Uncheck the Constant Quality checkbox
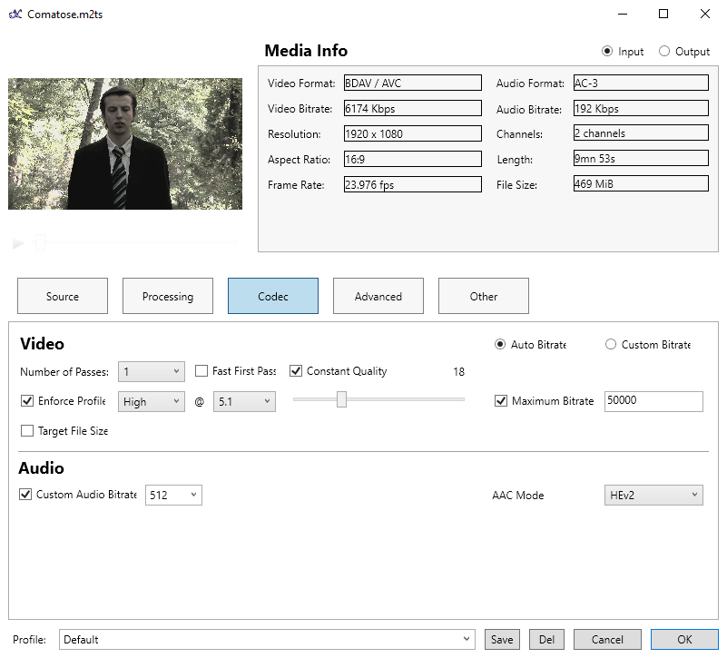The height and width of the screenshot is (658, 727). tap(297, 371)
